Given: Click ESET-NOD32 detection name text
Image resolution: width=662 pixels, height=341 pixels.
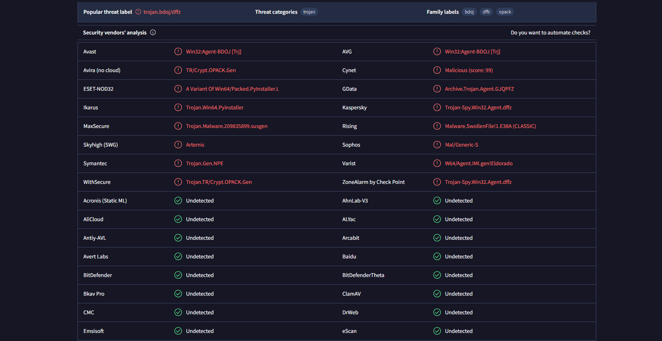Looking at the screenshot, I should click(232, 89).
